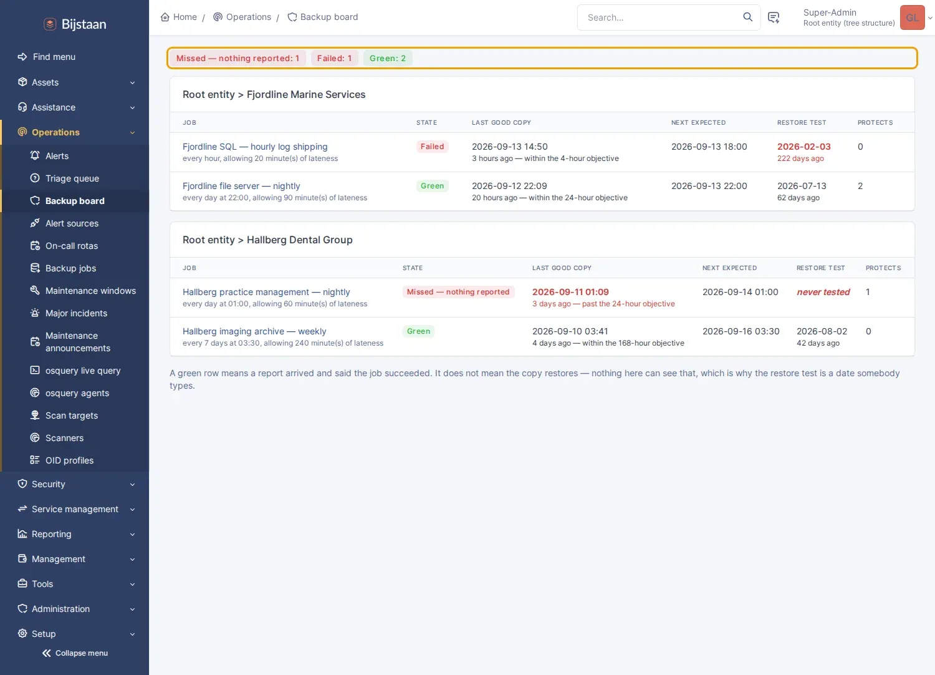Click the Alert sources plug icon

[x=35, y=223]
